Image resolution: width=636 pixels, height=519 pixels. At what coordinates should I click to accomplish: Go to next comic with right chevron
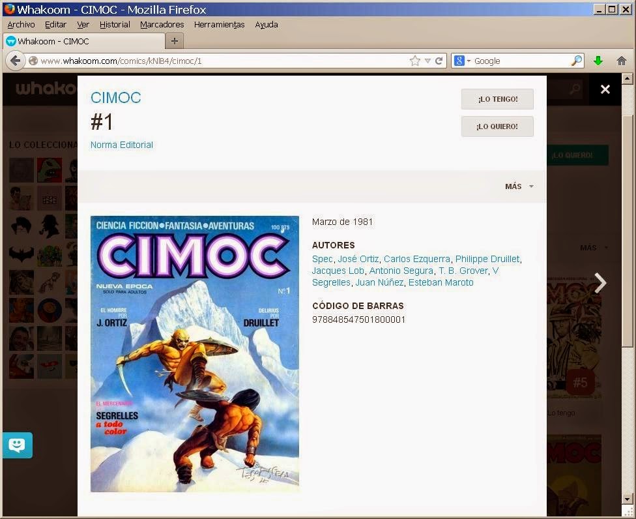(x=600, y=283)
